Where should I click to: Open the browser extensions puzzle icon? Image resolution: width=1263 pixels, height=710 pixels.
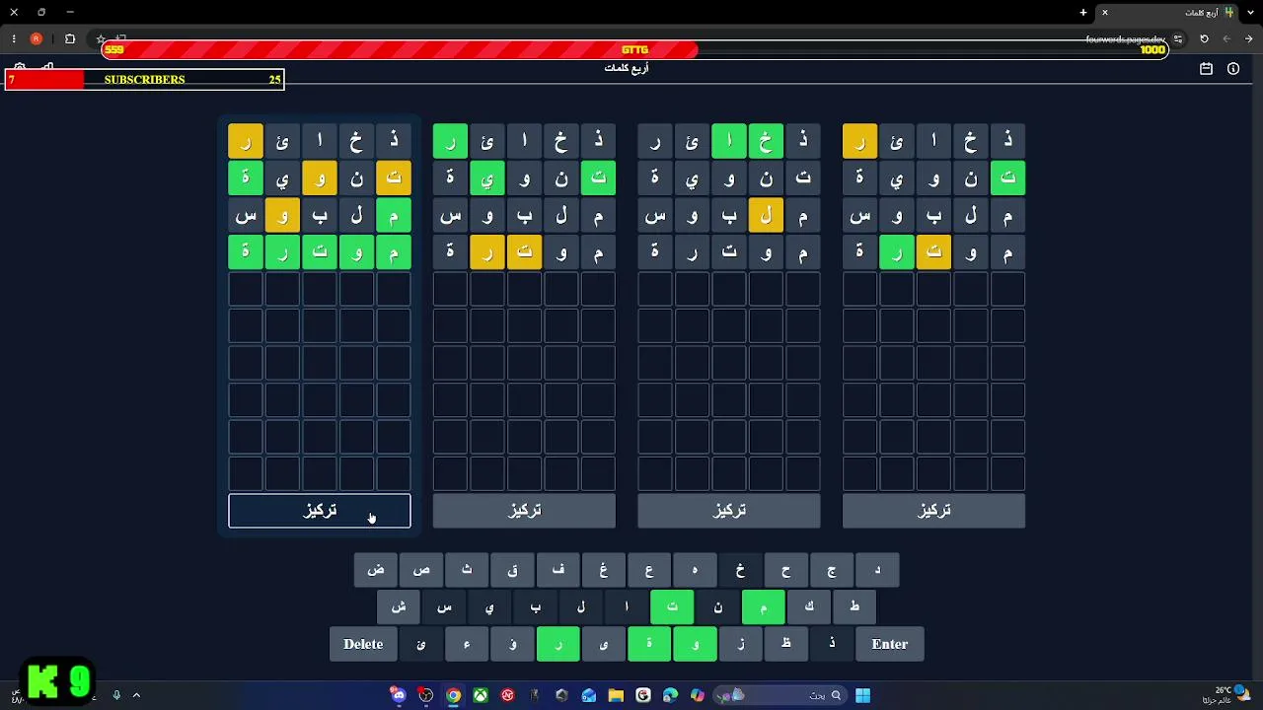[x=70, y=39]
